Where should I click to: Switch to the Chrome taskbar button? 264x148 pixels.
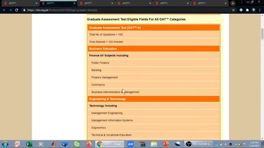(110, 144)
